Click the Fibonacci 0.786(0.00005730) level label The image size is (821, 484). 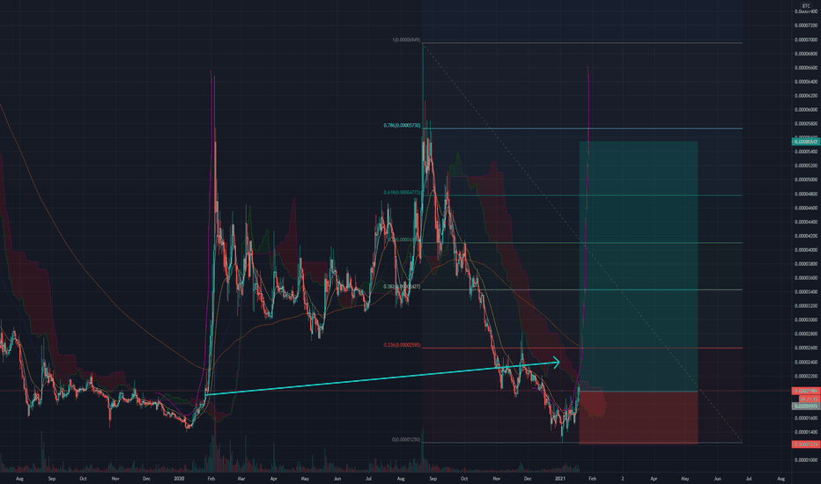coord(402,126)
